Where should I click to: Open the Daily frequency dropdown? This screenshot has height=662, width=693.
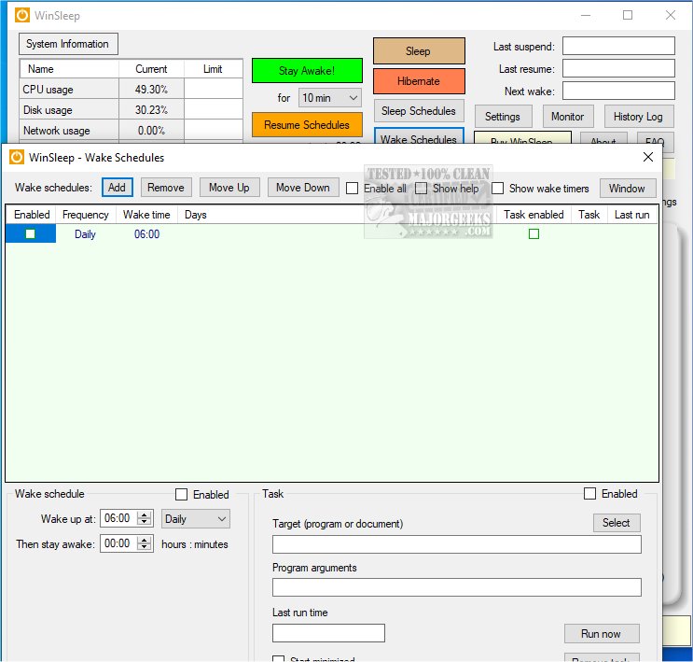(196, 518)
